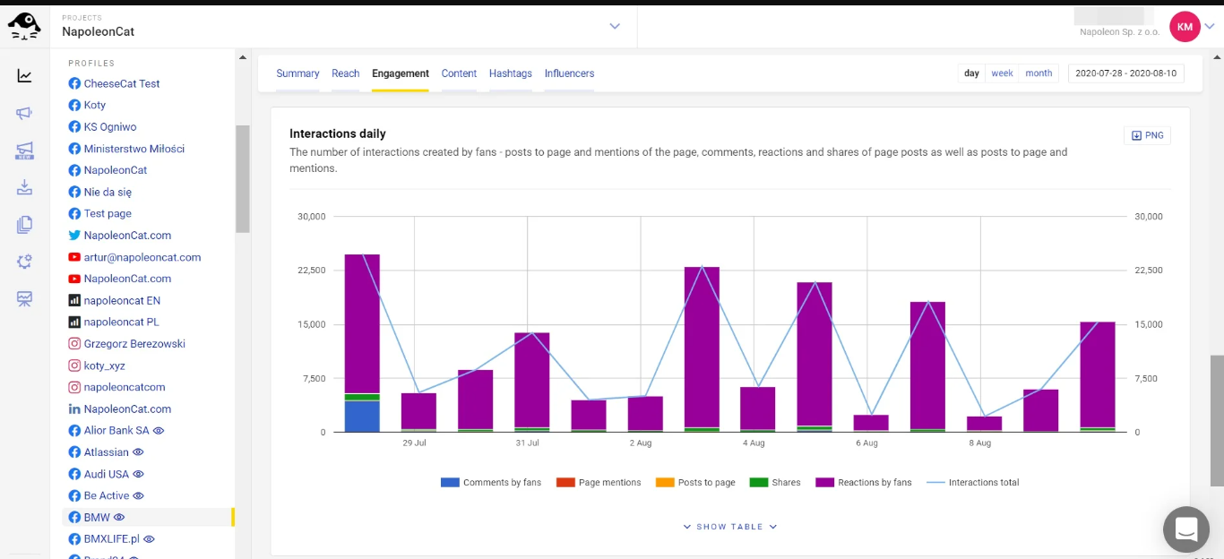Screen dimensions: 1224x559
Task: Open the documents copy sidebar icon
Action: click(24, 225)
